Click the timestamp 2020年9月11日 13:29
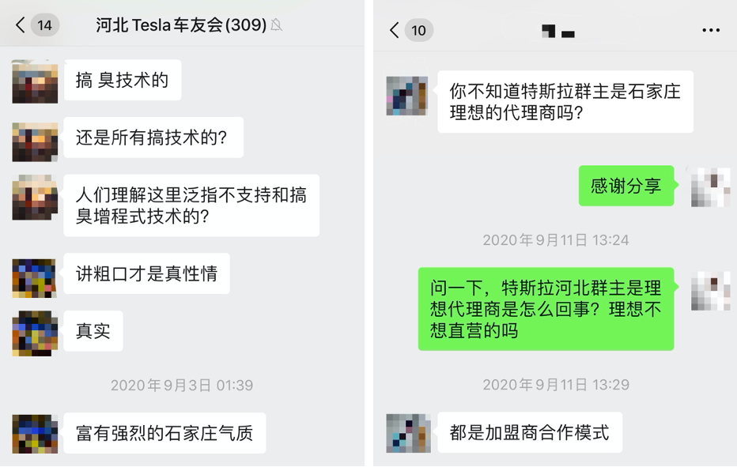Viewport: 737px width, 467px height. pos(556,385)
